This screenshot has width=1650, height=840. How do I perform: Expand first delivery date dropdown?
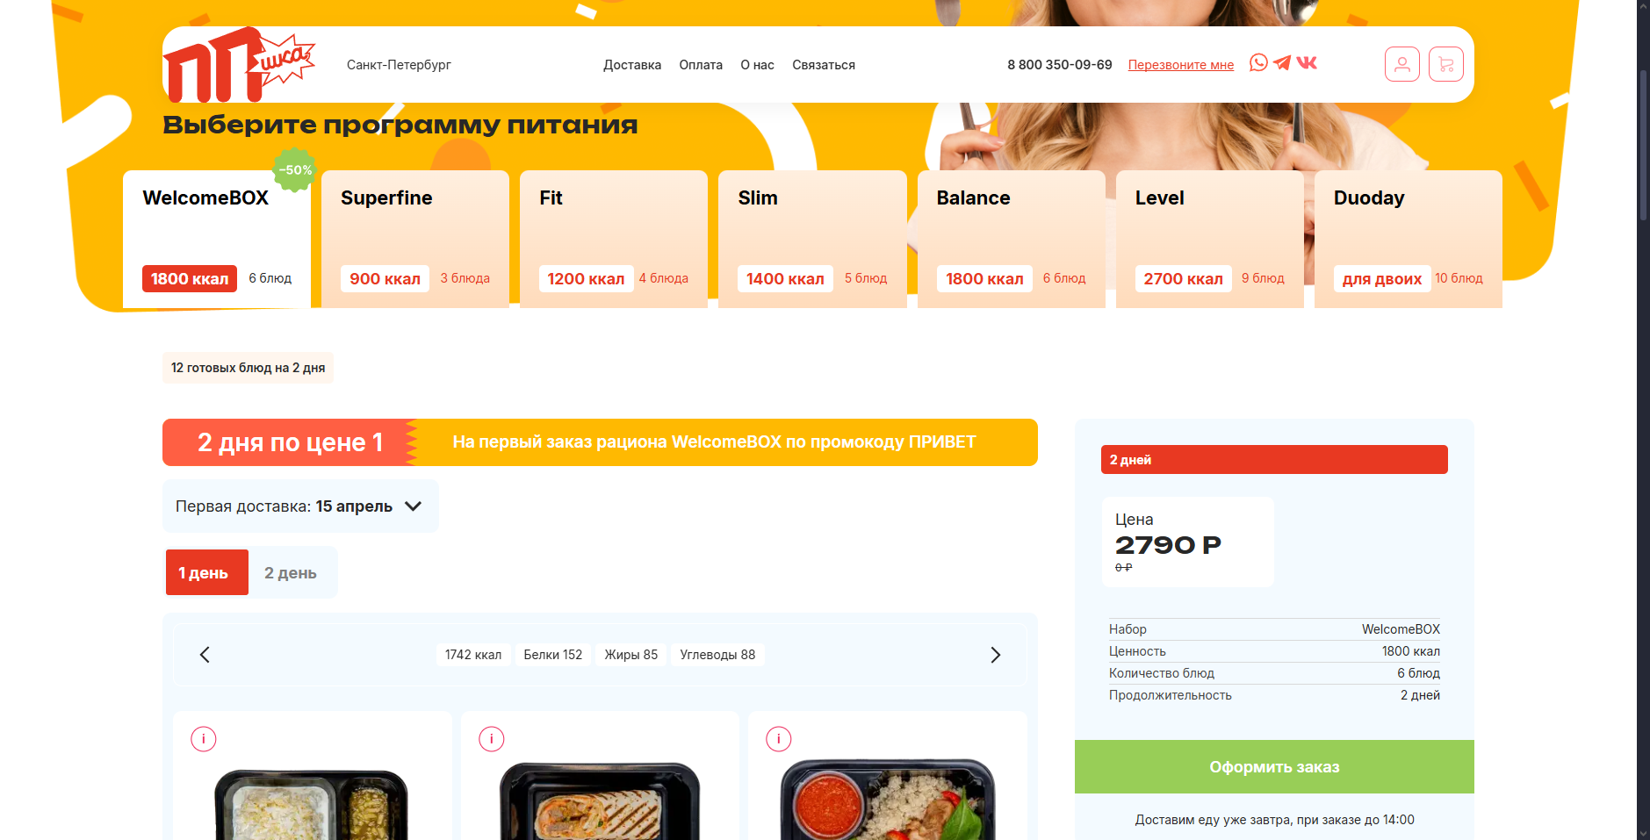[300, 506]
